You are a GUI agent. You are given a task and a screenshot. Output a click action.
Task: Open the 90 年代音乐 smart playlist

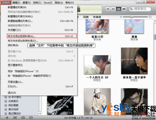[x=15, y=97]
